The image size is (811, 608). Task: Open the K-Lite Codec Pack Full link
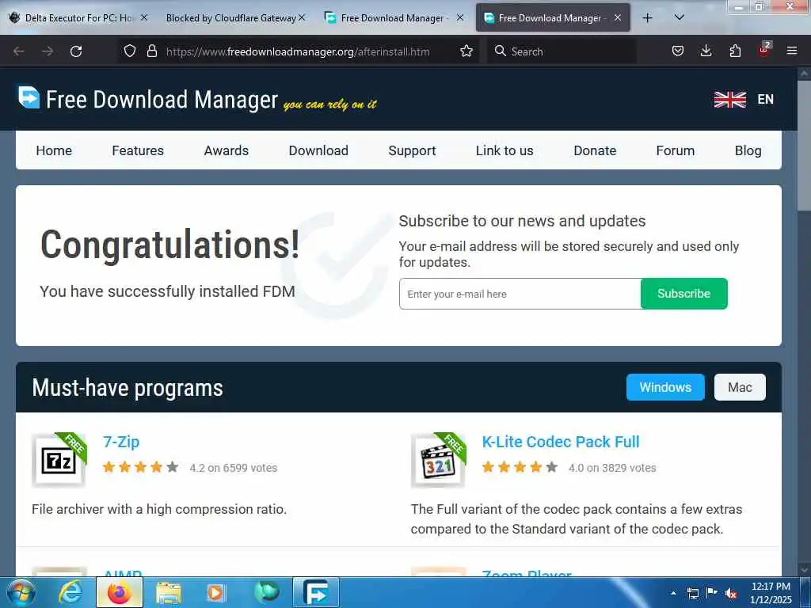point(561,442)
